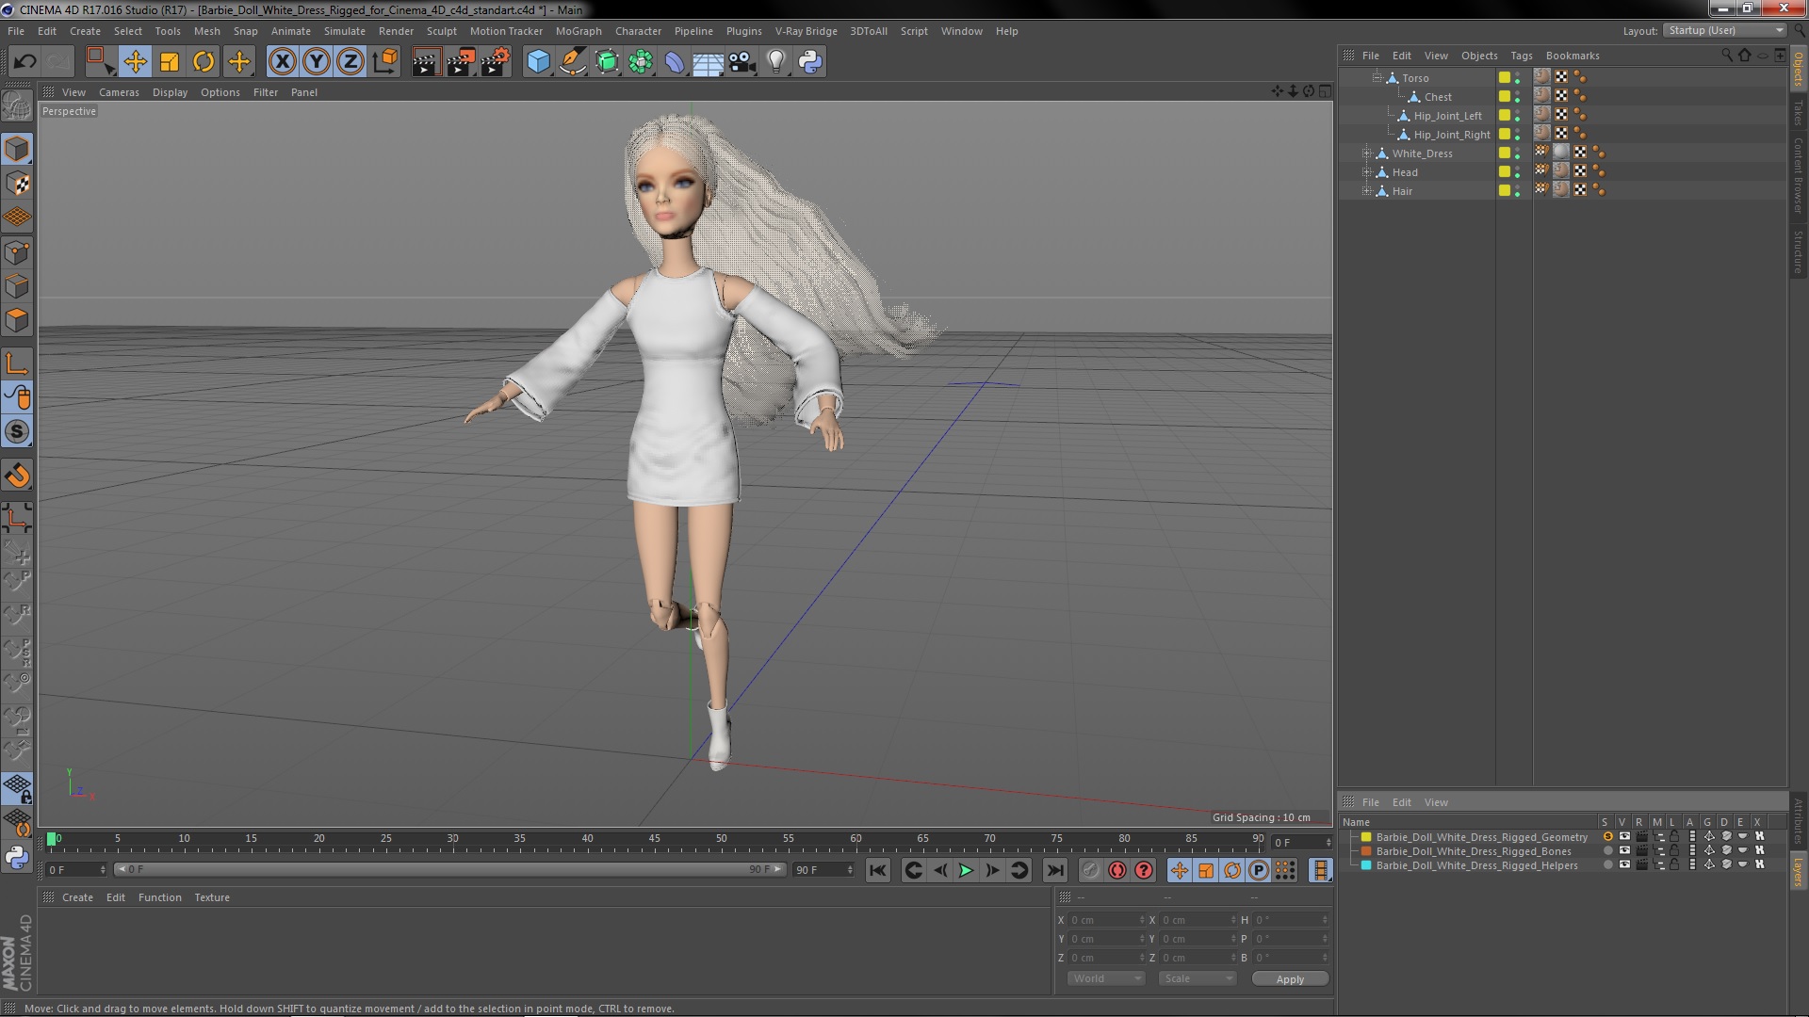Image resolution: width=1809 pixels, height=1017 pixels.
Task: Toggle visibility dots for Hair object
Action: [1517, 190]
